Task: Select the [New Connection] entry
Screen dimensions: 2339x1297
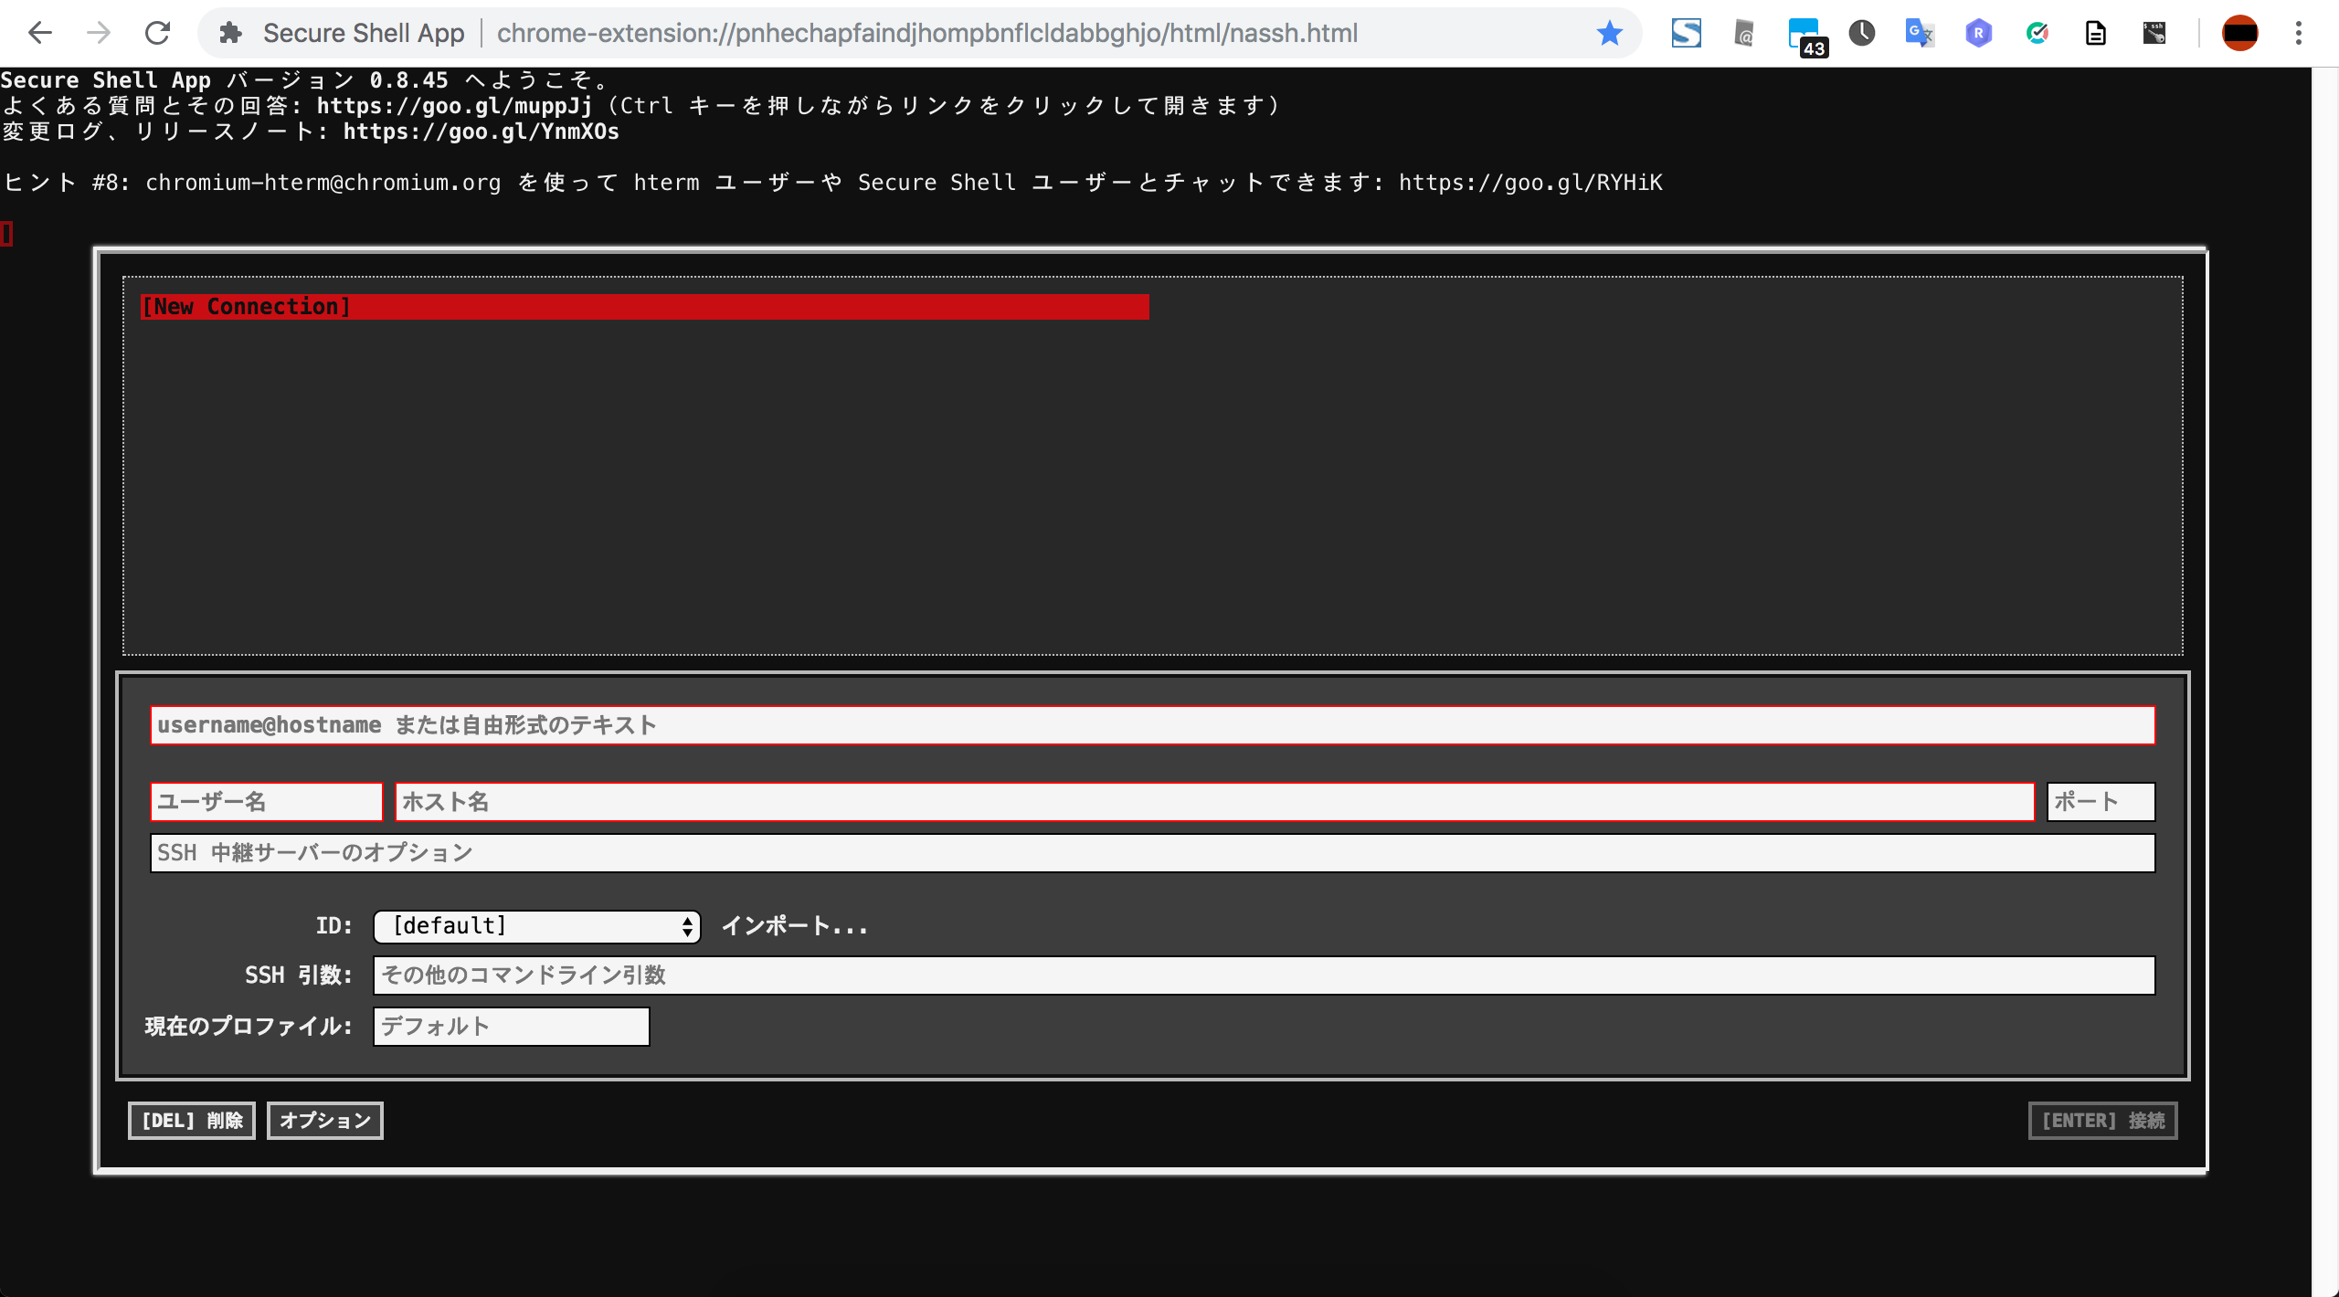Action: (x=640, y=306)
